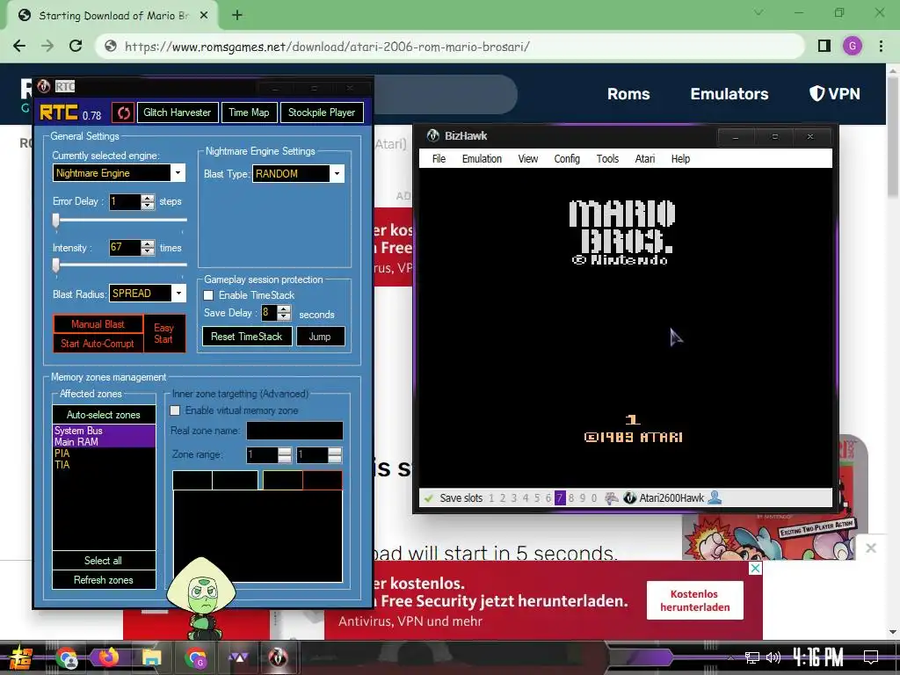Viewport: 900px width, 675px height.
Task: Select the TIA memory zone
Action: coord(104,465)
